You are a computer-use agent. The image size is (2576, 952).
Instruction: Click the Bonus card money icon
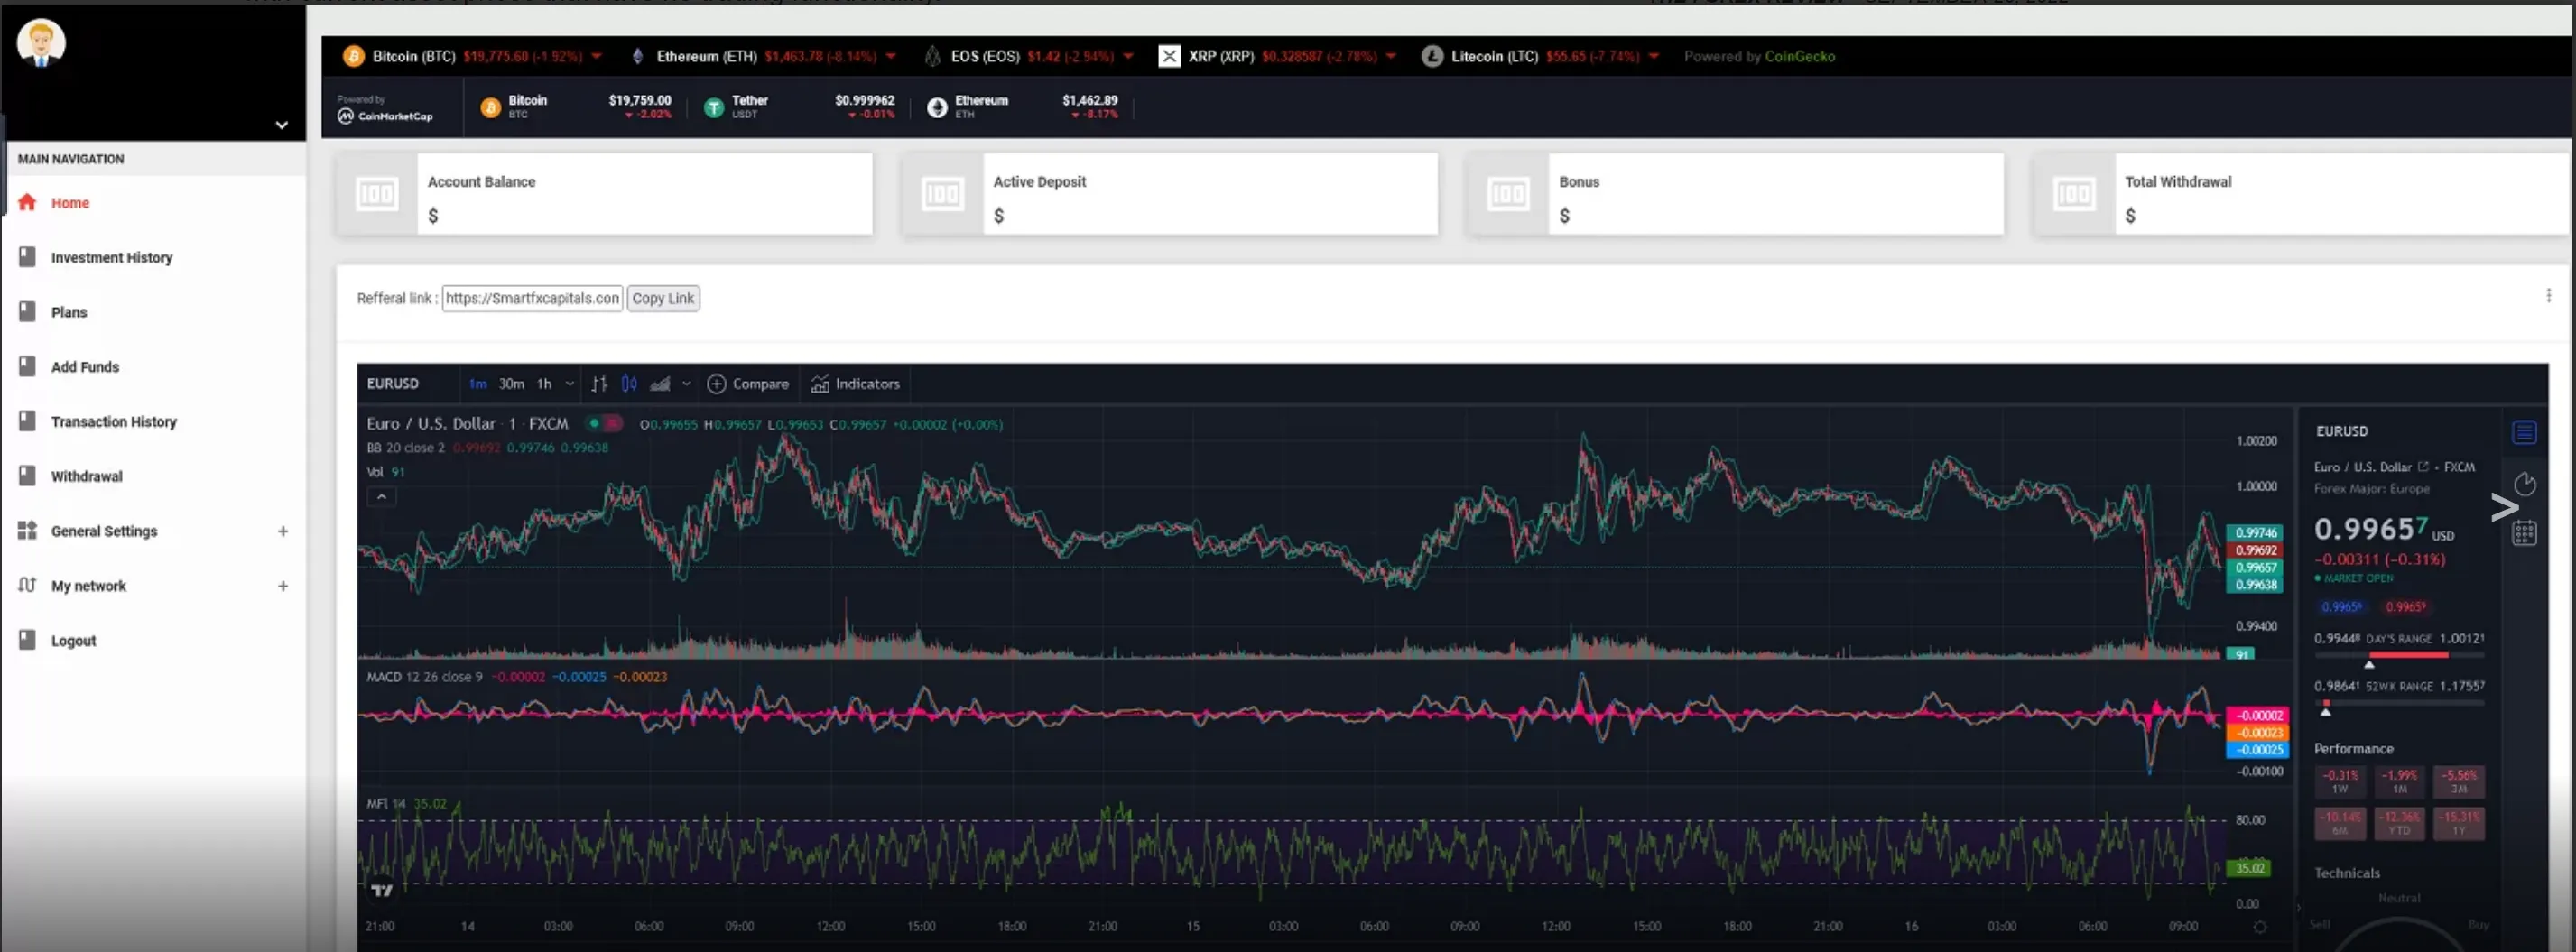1508,194
